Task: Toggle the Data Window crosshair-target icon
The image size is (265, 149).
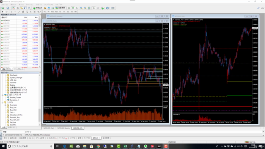Action: (17, 8)
